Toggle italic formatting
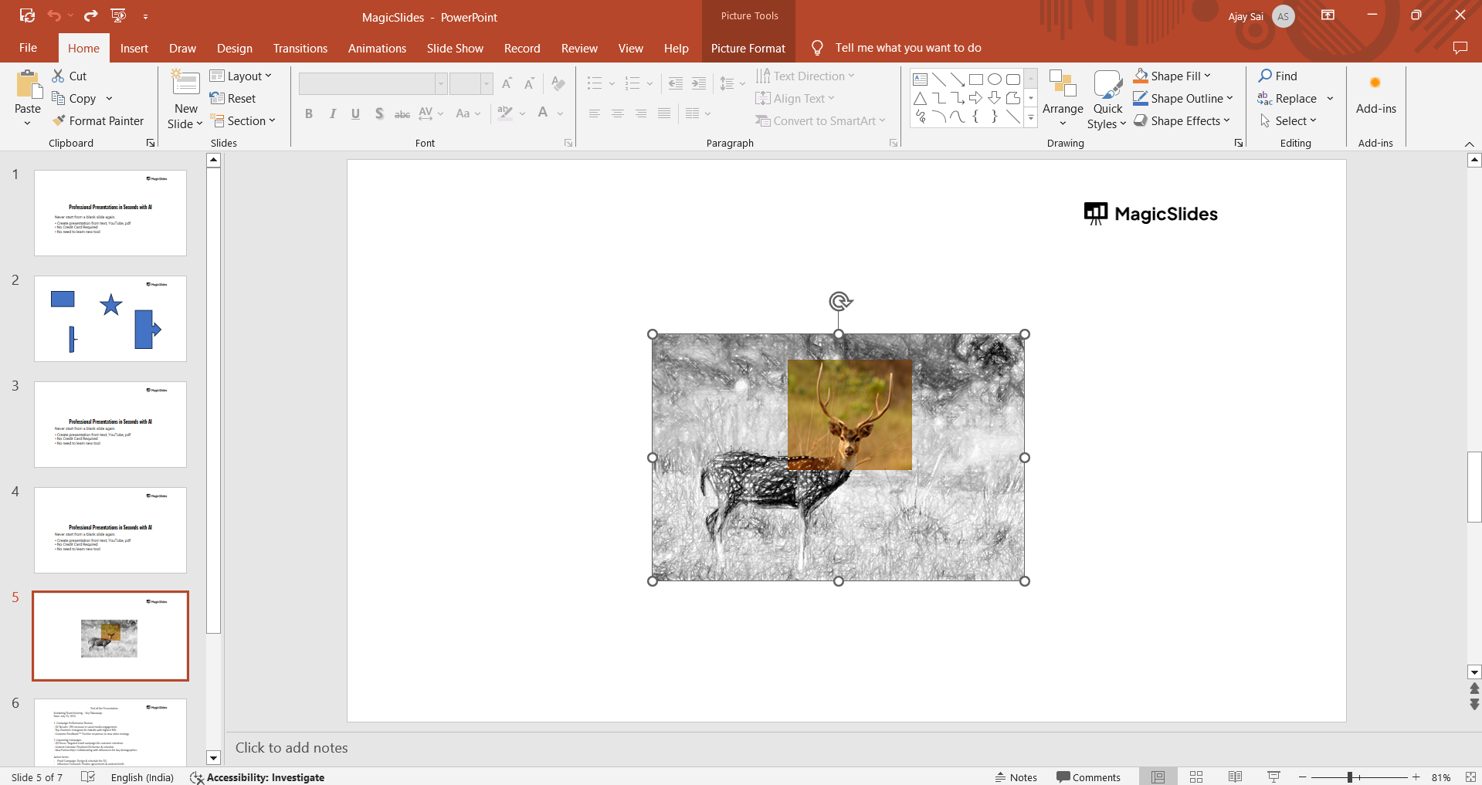The height and width of the screenshot is (785, 1482). click(x=332, y=113)
